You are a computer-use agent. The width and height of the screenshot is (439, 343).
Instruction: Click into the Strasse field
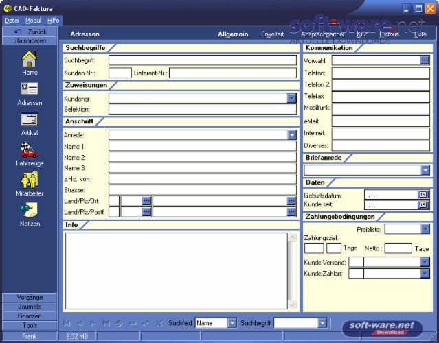[x=203, y=190]
